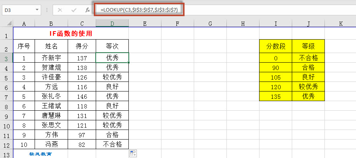Open the Auto Fill Options icon
Screen dimensions: 356x158
tap(133, 153)
